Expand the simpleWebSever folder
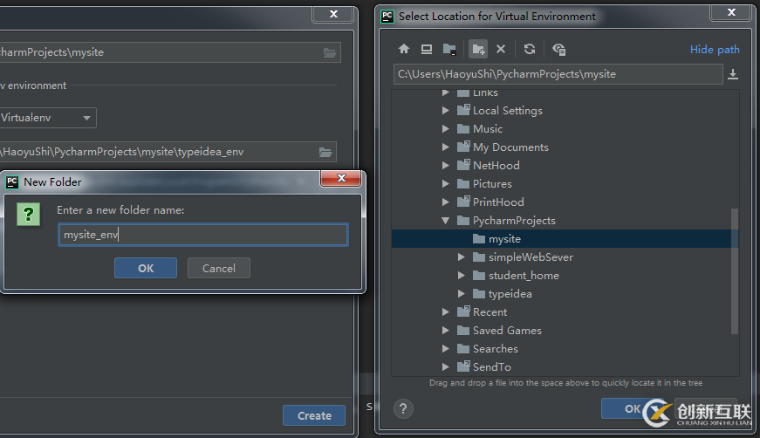The width and height of the screenshot is (760, 438). pyautogui.click(x=462, y=257)
